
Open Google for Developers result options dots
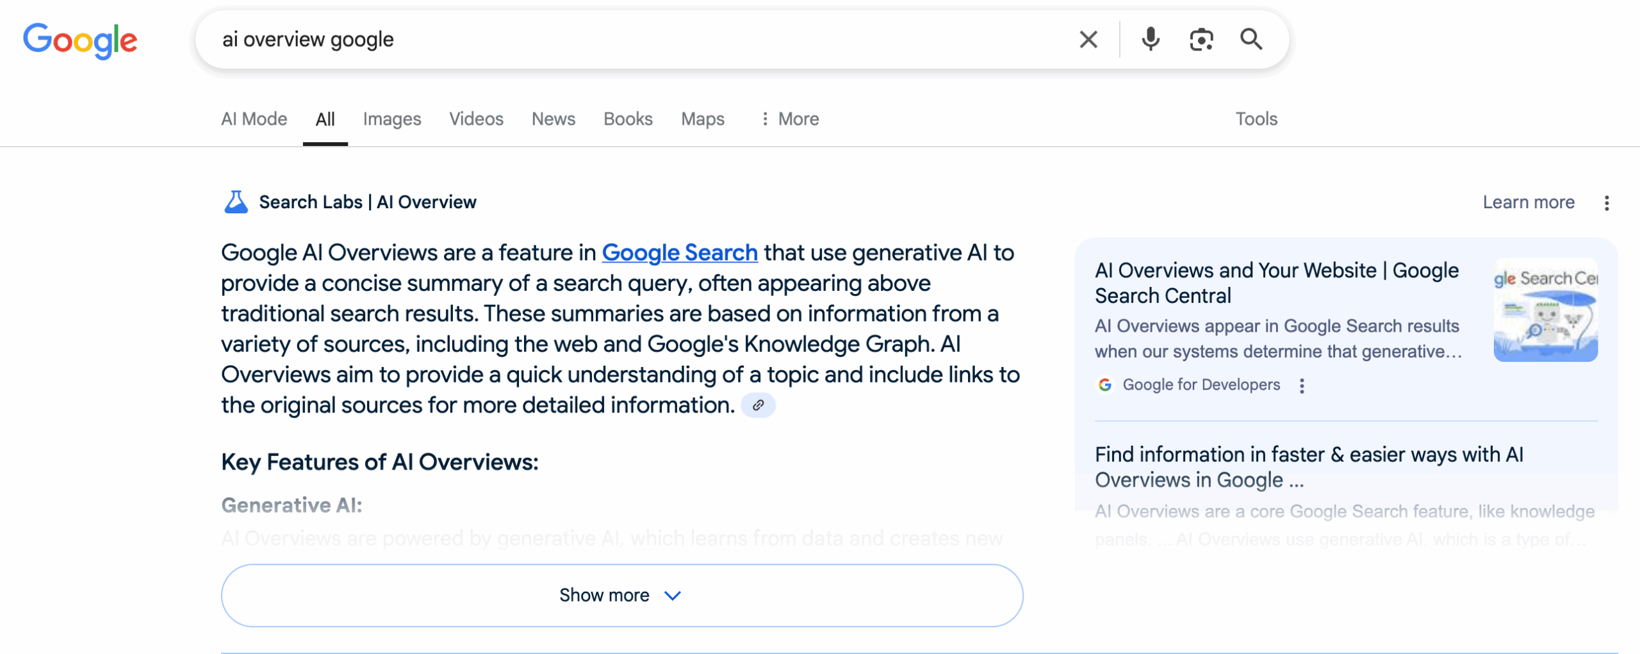pyautogui.click(x=1301, y=386)
